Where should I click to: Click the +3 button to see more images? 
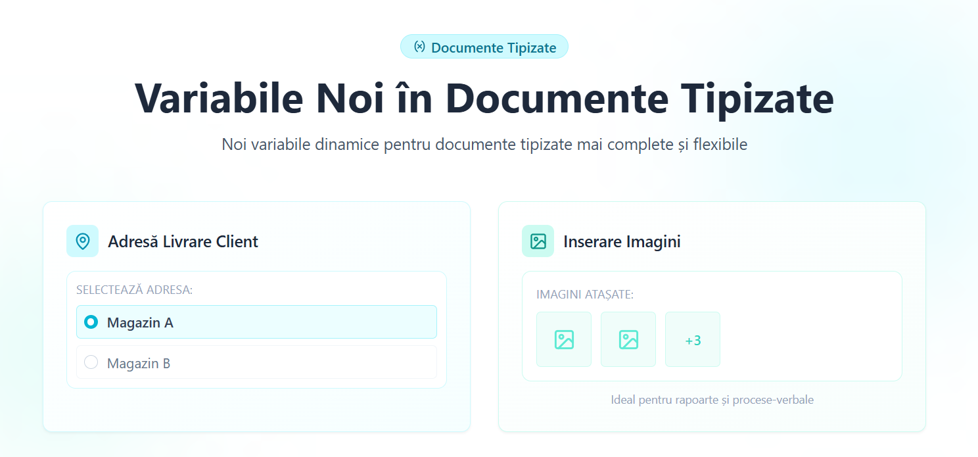[692, 339]
